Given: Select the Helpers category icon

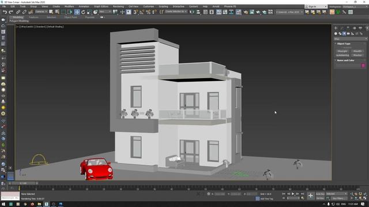Looking at the screenshot, I should click(353, 33).
